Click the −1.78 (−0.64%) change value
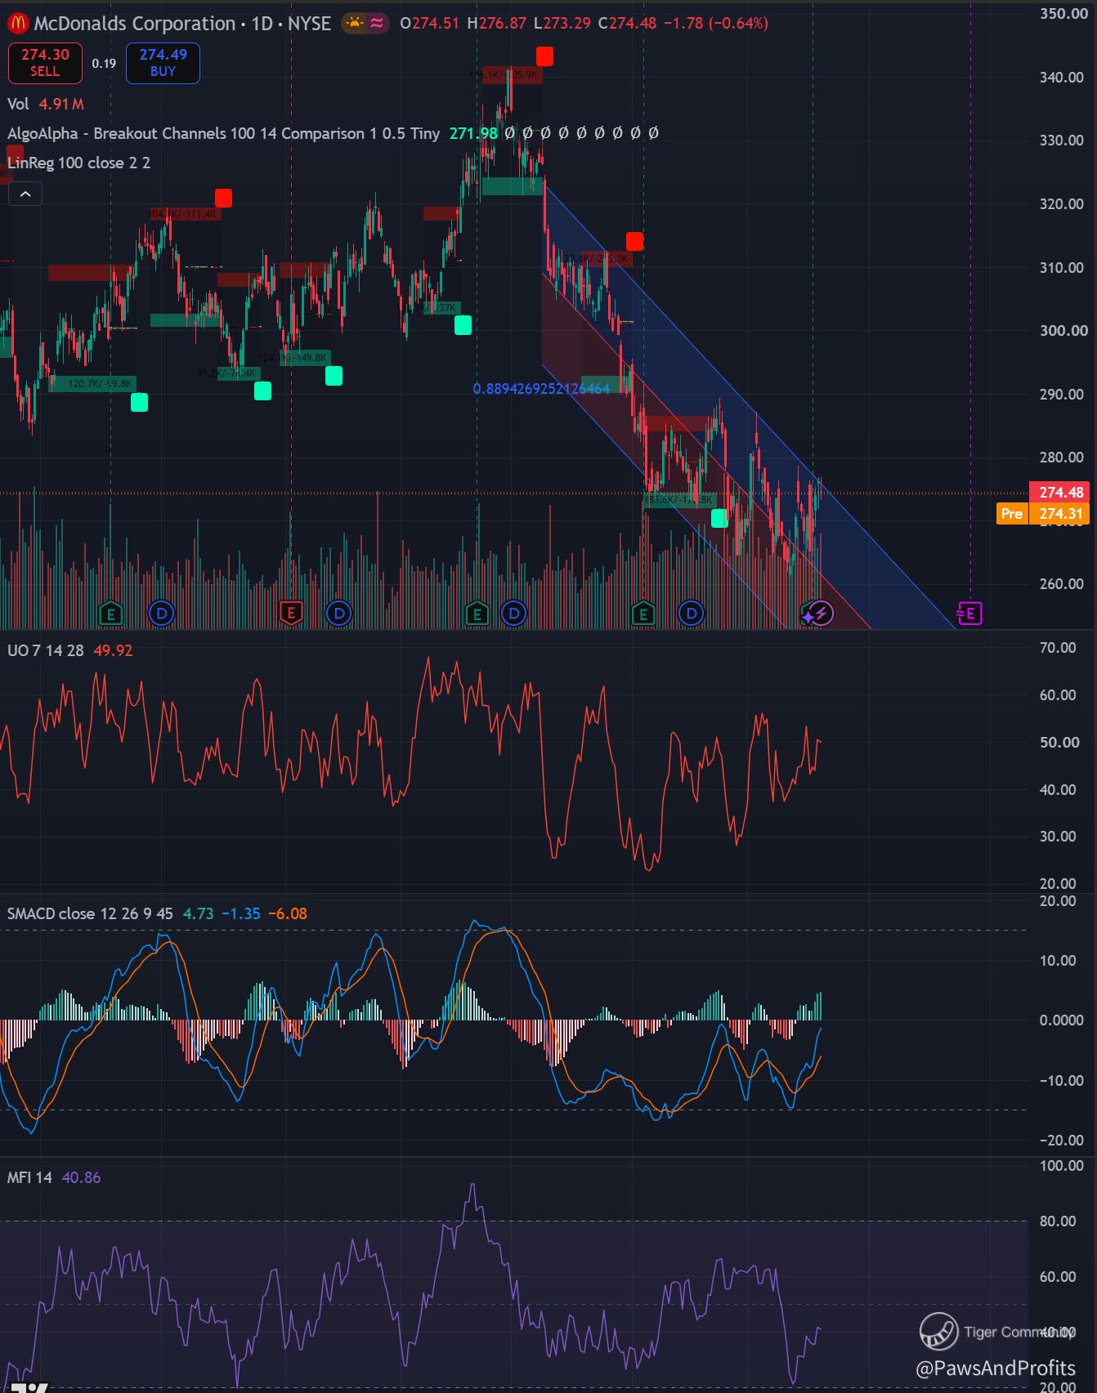 [715, 23]
